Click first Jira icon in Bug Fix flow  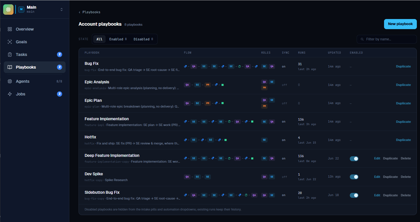click(x=186, y=66)
